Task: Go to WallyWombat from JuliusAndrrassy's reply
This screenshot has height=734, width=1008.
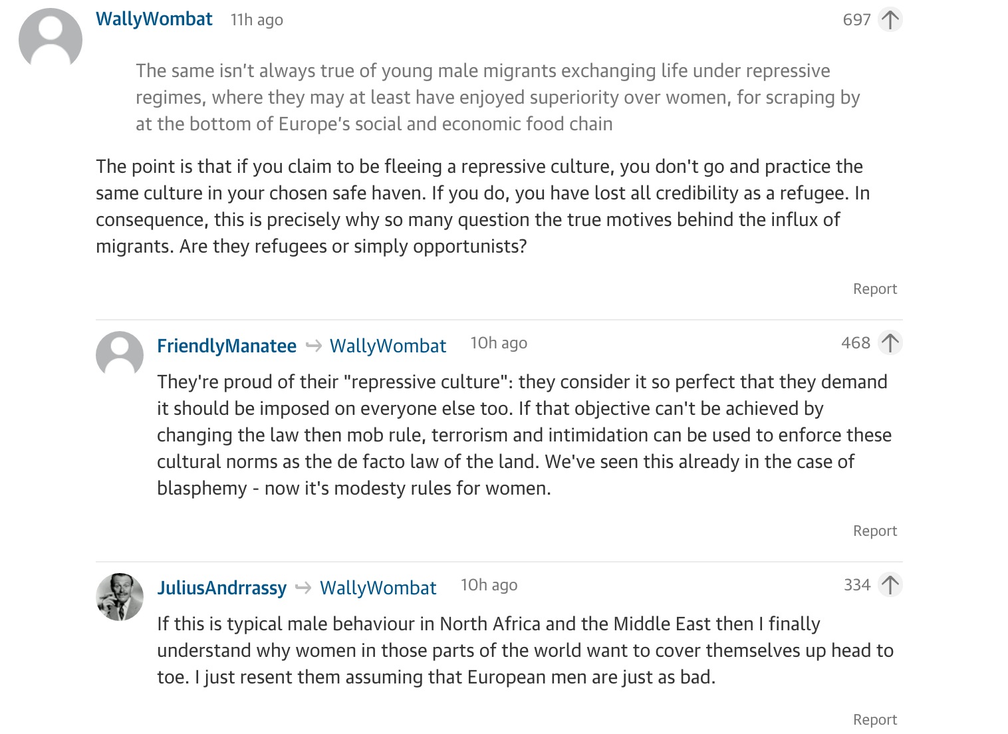Action: point(378,588)
